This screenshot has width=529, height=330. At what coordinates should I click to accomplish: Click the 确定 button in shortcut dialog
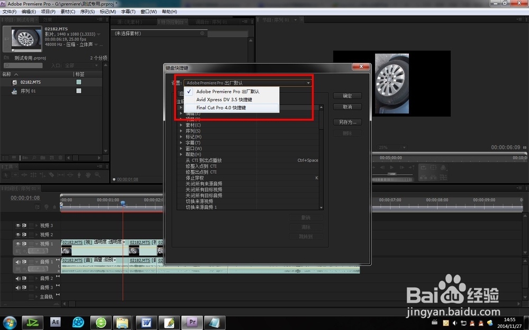click(348, 96)
